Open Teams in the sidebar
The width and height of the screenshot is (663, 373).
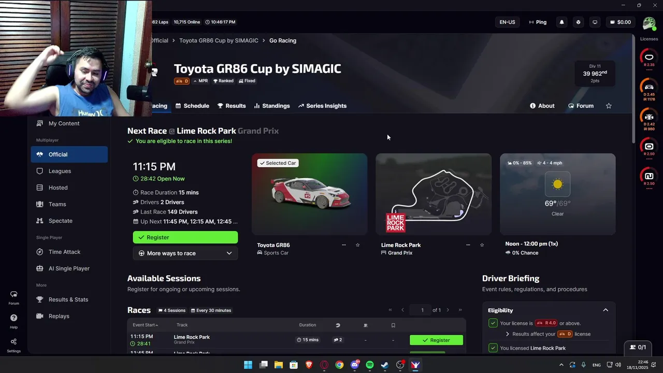[69, 204]
